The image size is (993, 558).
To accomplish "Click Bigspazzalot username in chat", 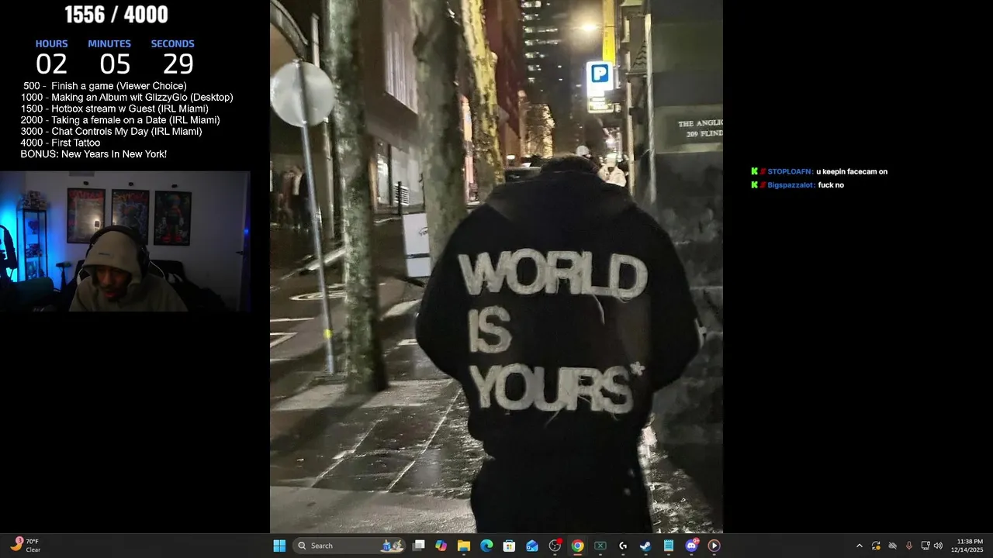I will [x=791, y=185].
